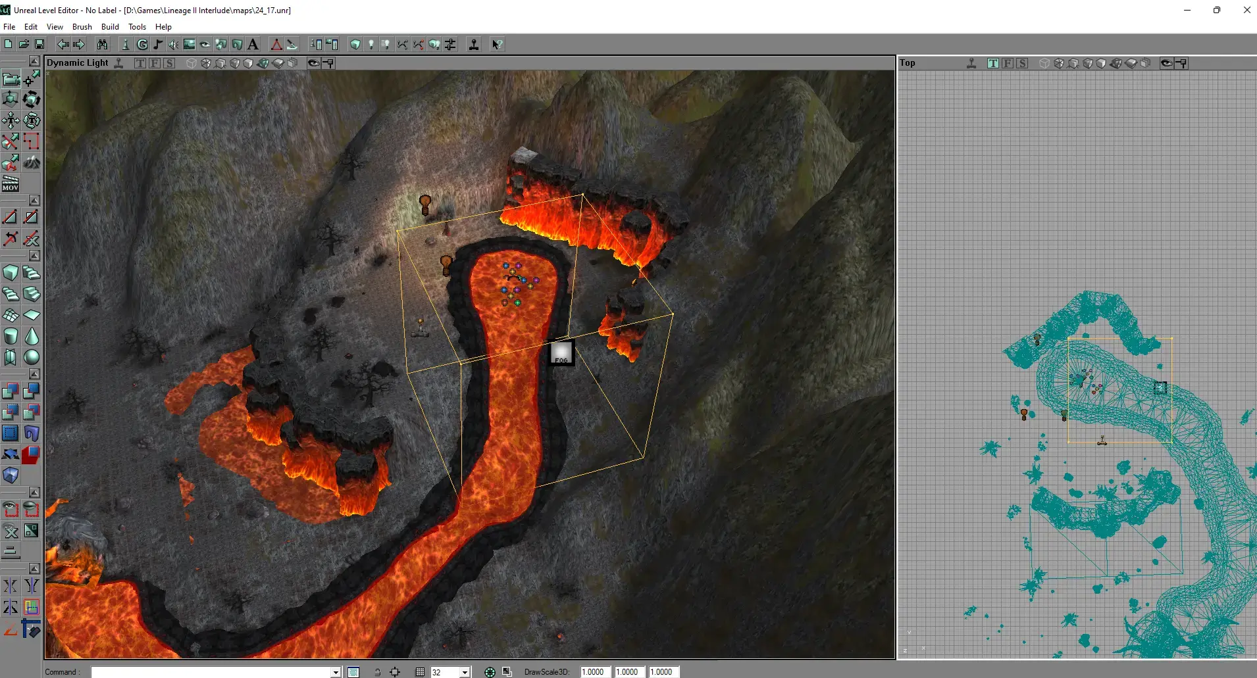Screen dimensions: 1257x678
Task: Open the Tools menu
Action: point(137,27)
